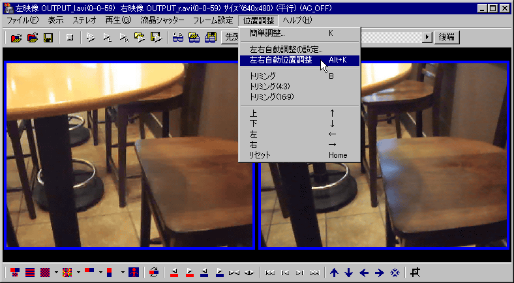Click the 後端 (end) button
The image size is (514, 283).
tap(447, 37)
